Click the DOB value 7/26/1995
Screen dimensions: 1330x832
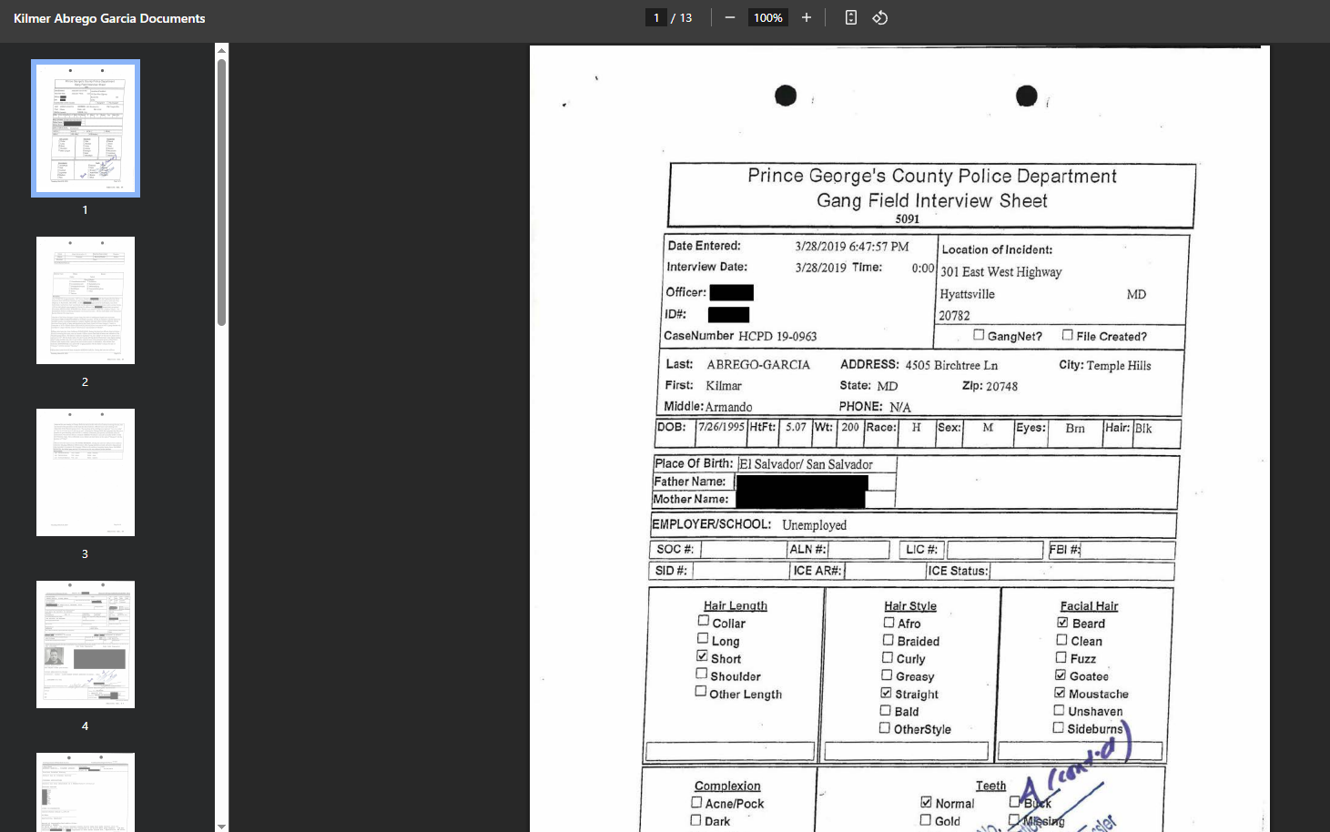721,427
